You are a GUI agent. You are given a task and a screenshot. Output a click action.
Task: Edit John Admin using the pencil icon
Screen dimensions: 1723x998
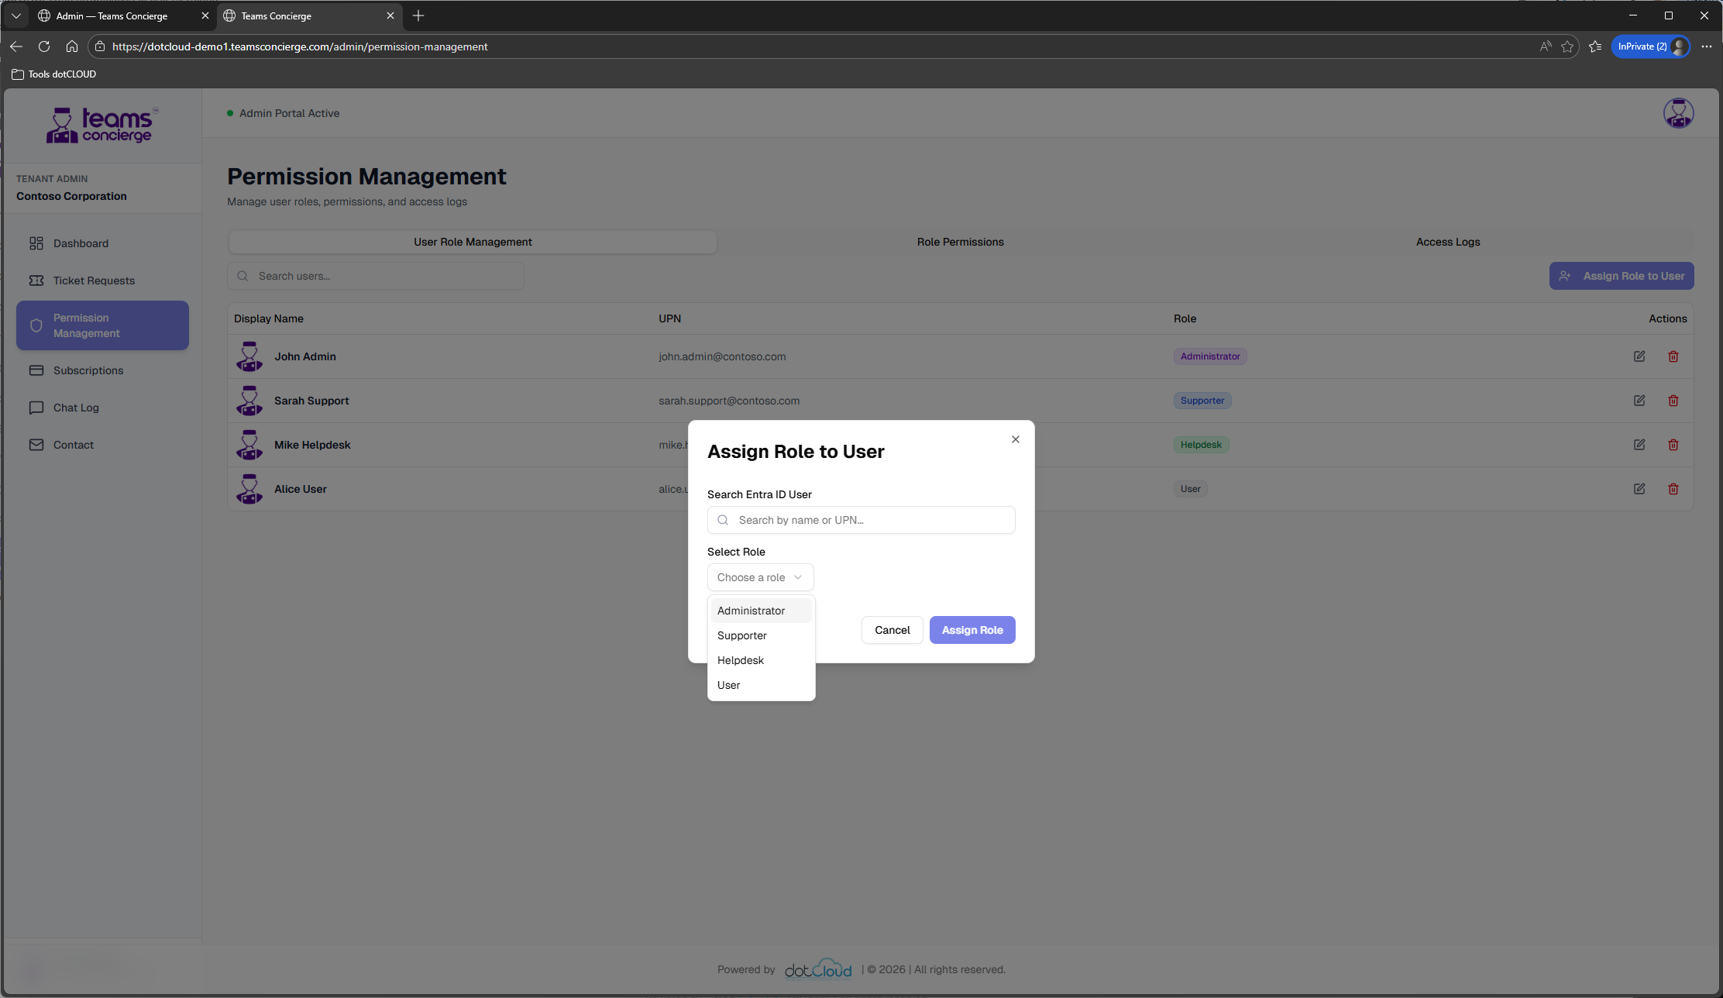(x=1639, y=356)
